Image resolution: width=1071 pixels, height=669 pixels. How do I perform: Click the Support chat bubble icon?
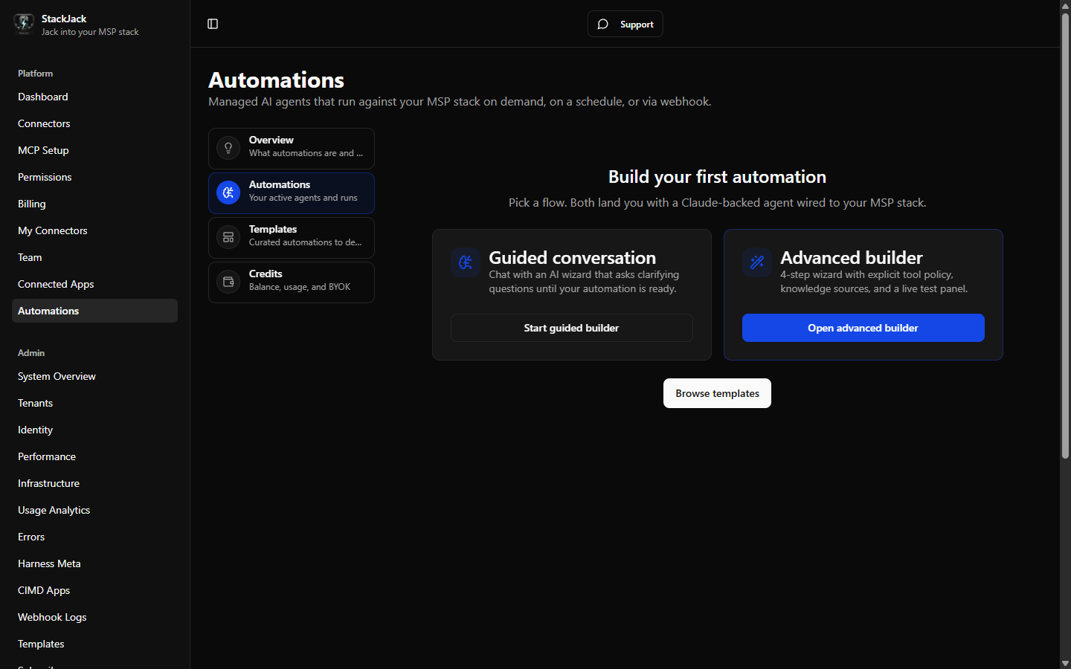603,24
